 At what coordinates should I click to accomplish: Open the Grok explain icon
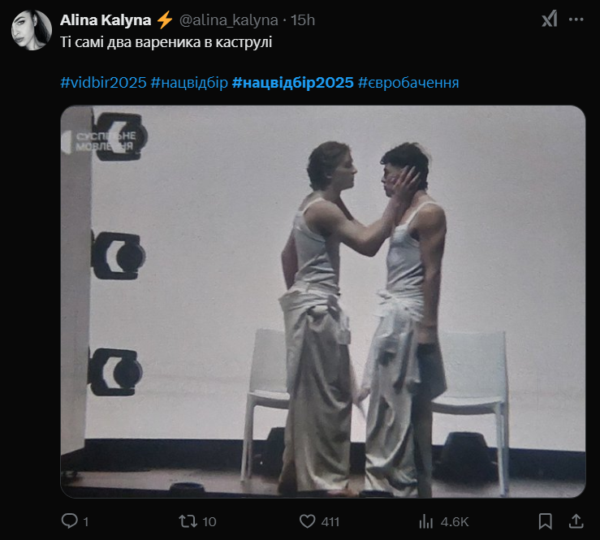[x=550, y=19]
